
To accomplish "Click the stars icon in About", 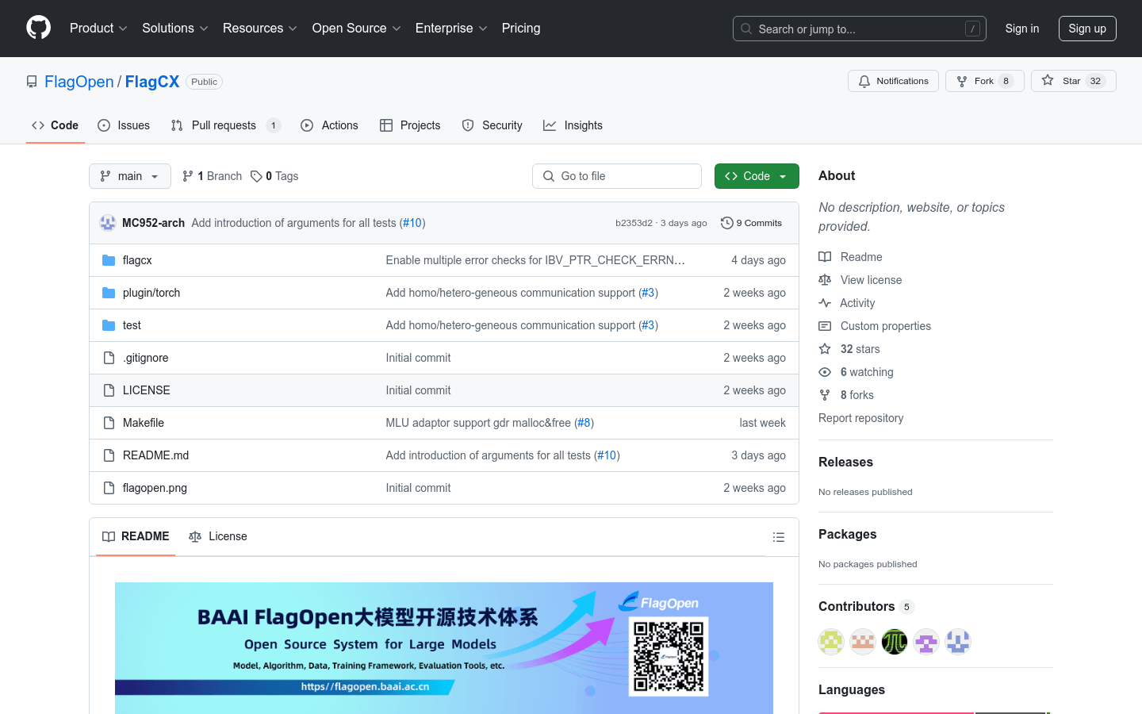I will click(x=825, y=349).
